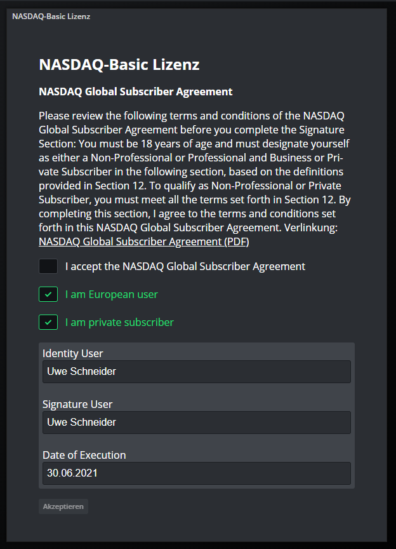
Task: Click the green 'I am European user' label
Action: (x=111, y=294)
